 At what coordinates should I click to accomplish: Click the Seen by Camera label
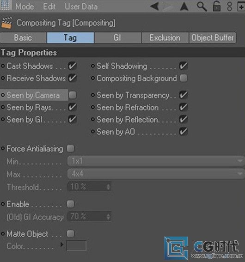pos(33,95)
